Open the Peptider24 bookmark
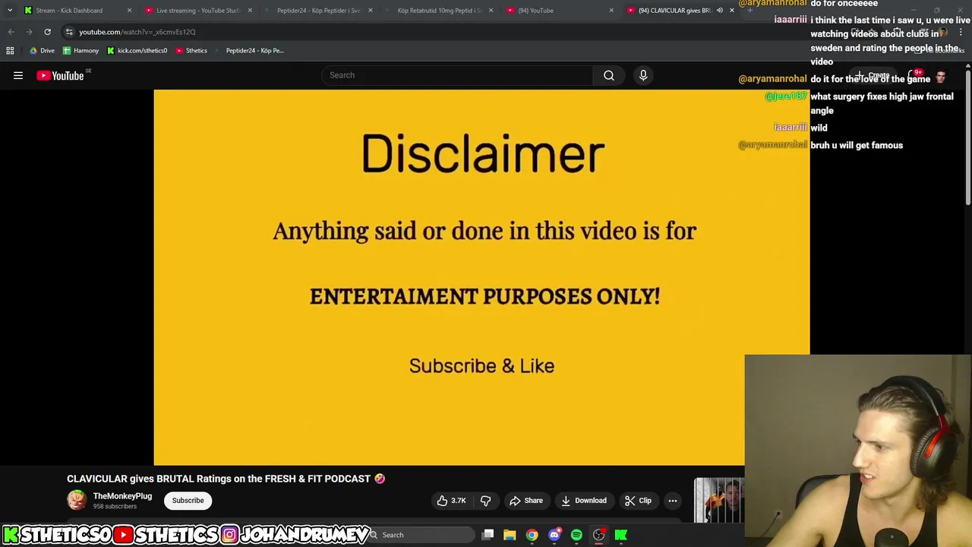This screenshot has width=972, height=547. pos(249,51)
